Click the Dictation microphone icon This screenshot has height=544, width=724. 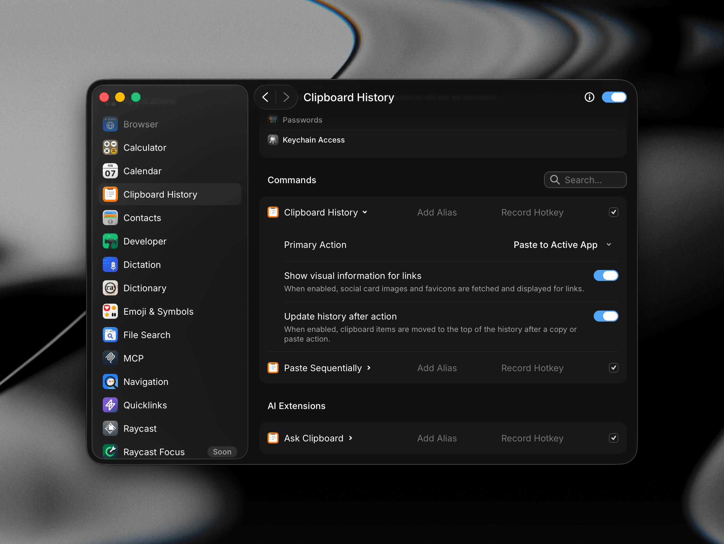point(110,265)
